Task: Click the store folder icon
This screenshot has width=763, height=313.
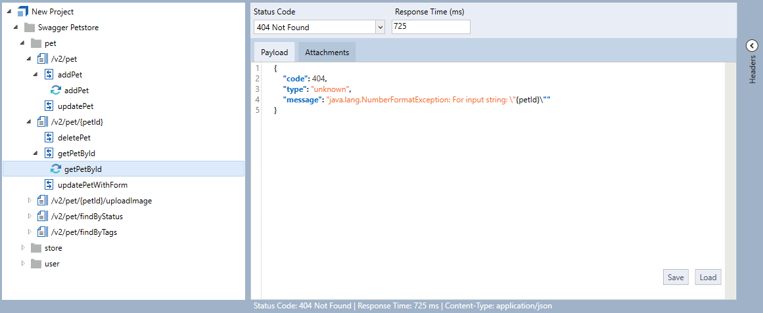Action: [x=36, y=248]
